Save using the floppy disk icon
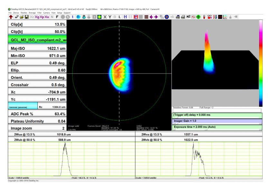The width and height of the screenshot is (268, 186). [26, 17]
